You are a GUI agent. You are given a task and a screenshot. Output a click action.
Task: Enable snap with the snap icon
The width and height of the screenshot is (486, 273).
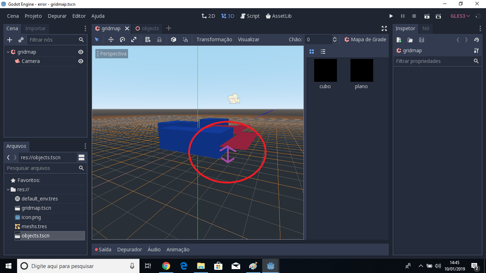click(x=185, y=39)
